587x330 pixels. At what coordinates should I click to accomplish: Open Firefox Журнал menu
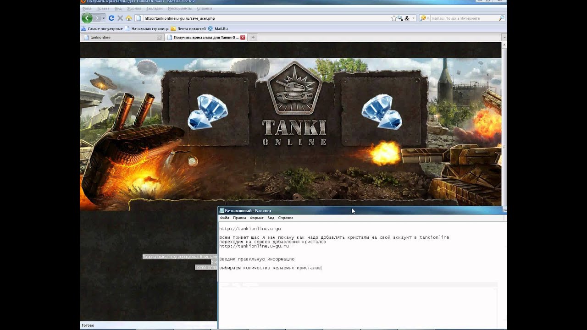(134, 8)
